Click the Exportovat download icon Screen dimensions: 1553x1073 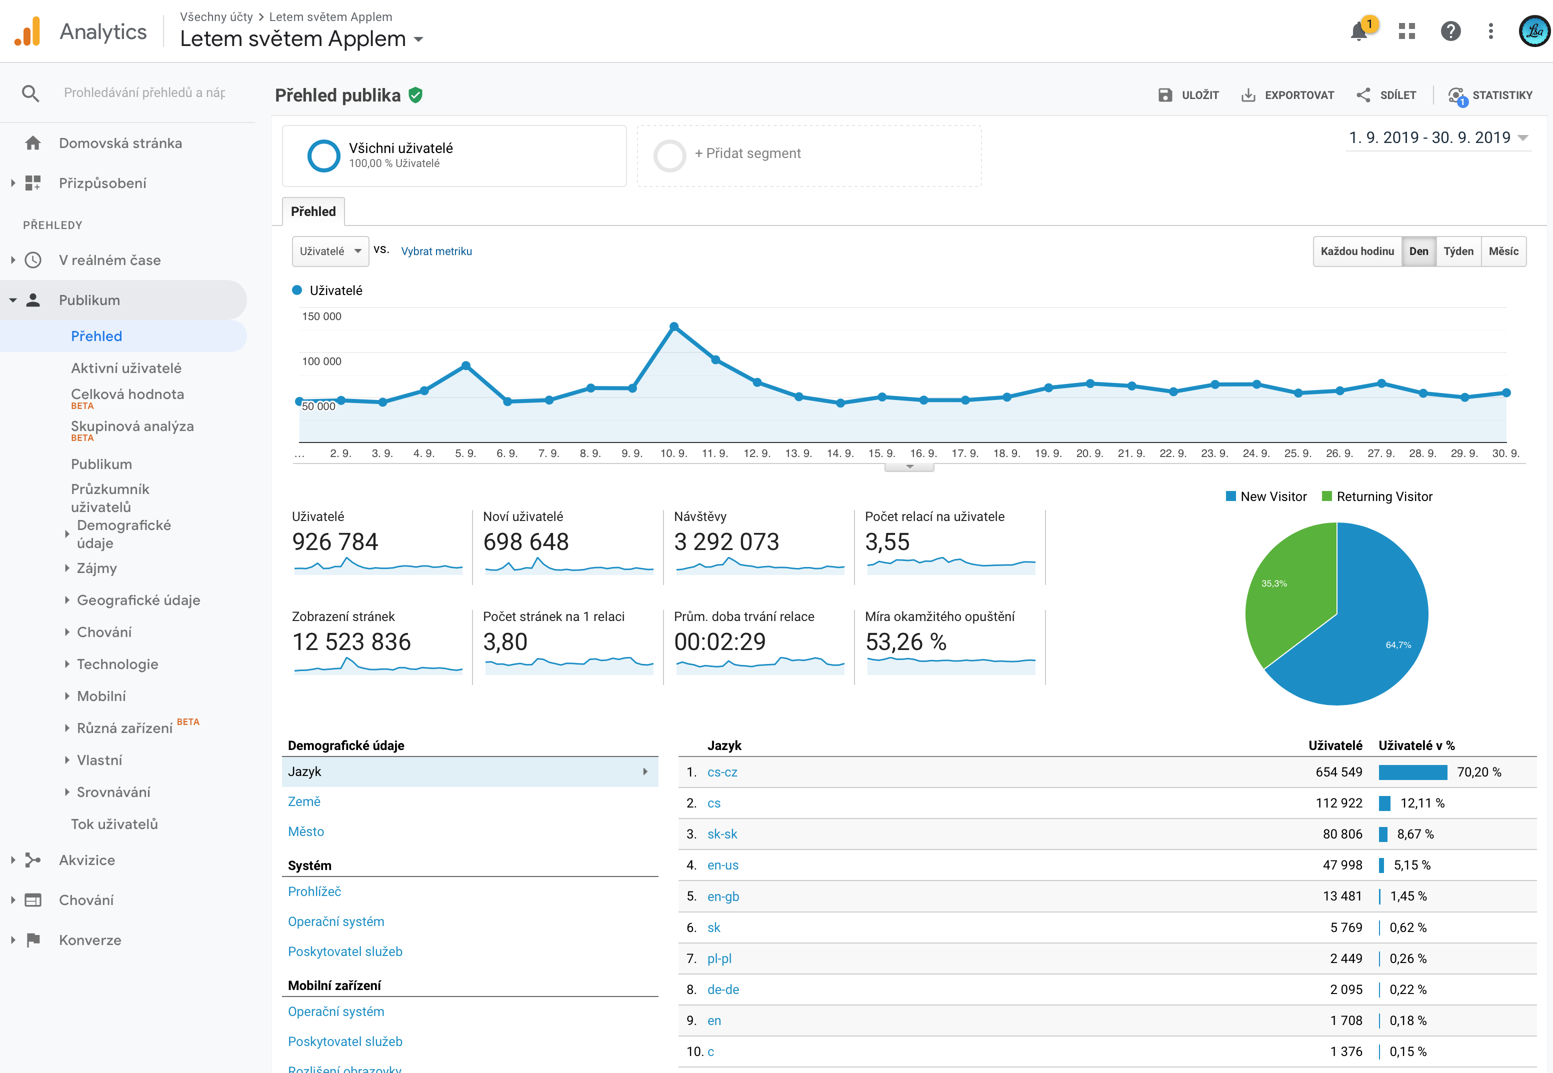point(1248,95)
